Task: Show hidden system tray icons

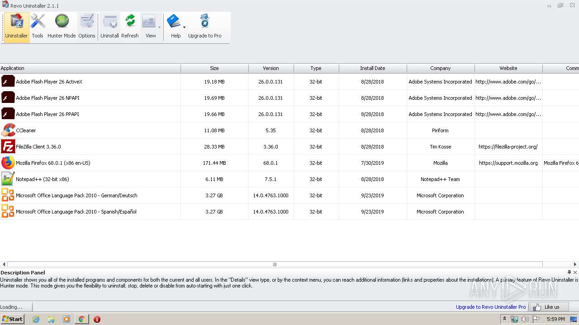Action: point(505,319)
